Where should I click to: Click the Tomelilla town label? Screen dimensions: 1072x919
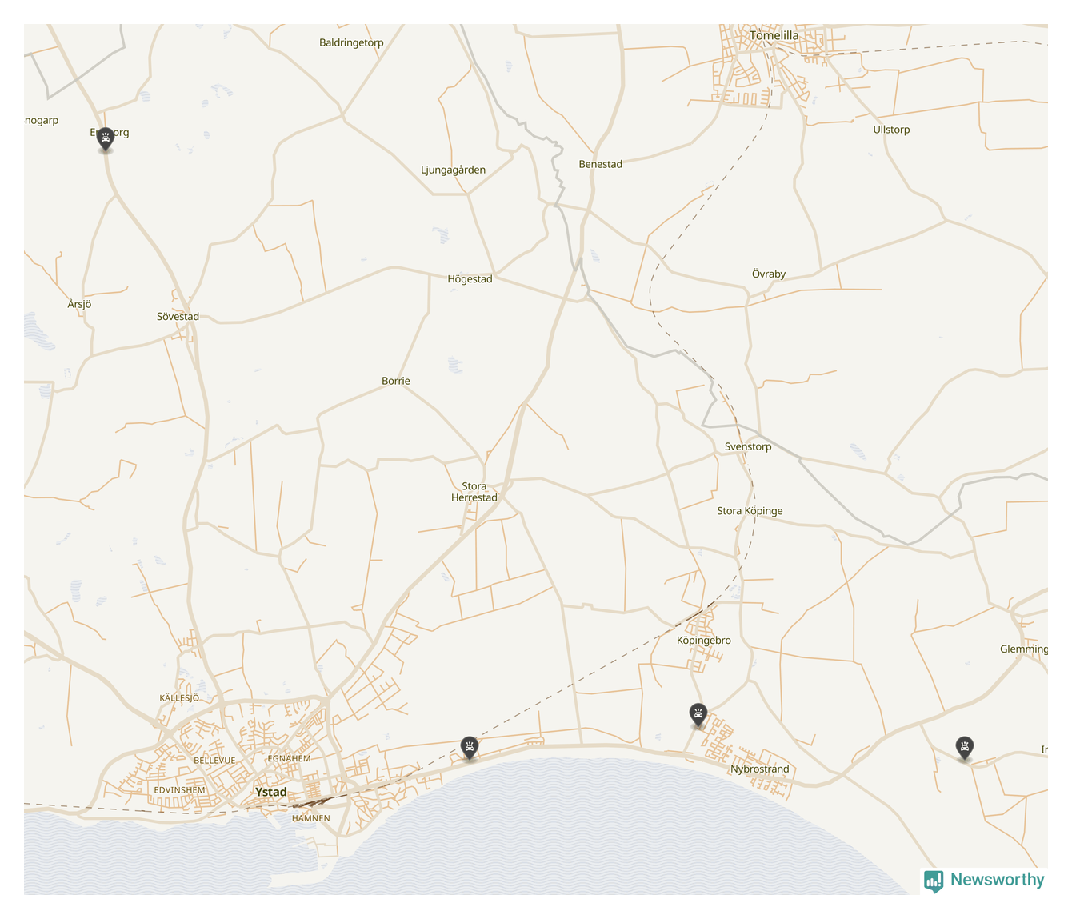[x=774, y=35]
